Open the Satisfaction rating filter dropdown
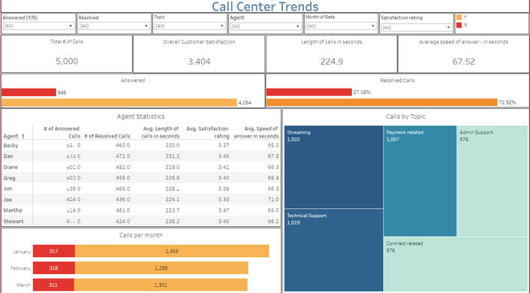This screenshot has width=530, height=293. pos(417,27)
